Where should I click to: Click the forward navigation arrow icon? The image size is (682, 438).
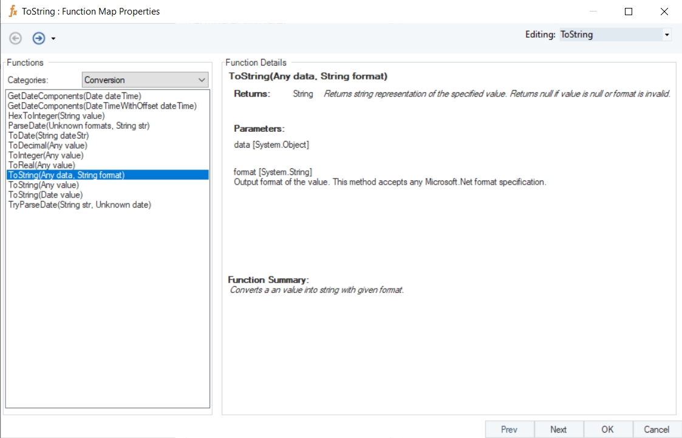[39, 38]
